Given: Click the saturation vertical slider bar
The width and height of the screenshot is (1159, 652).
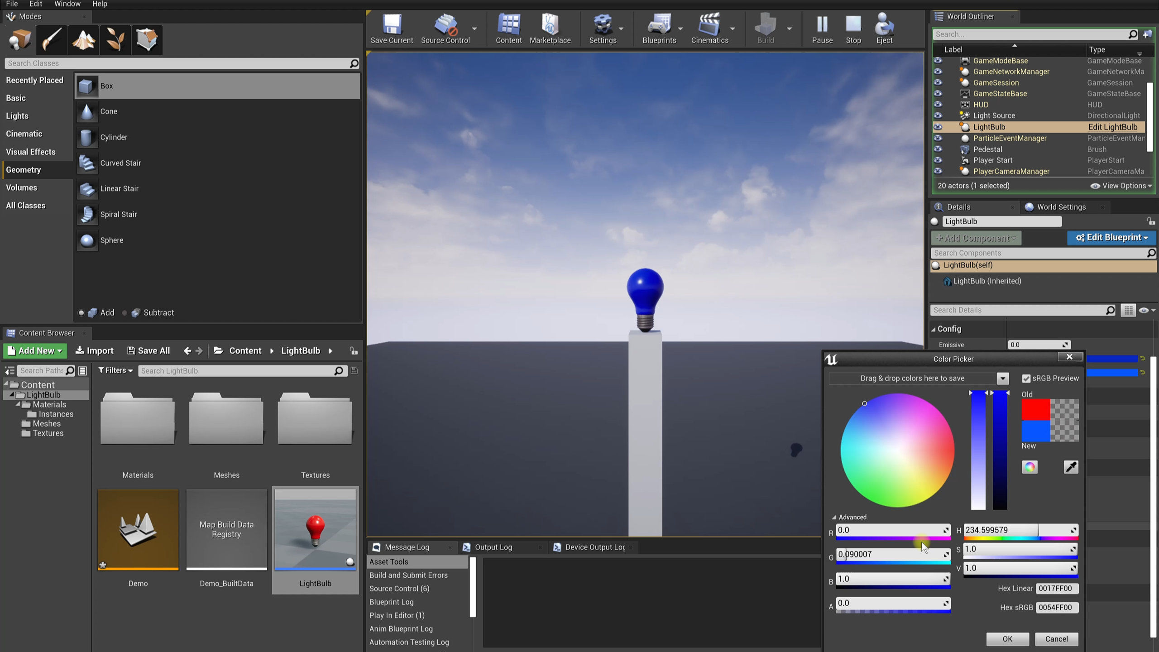Looking at the screenshot, I should pos(978,451).
